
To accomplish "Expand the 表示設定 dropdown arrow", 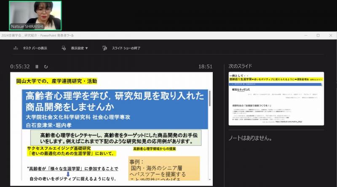I will (87, 48).
